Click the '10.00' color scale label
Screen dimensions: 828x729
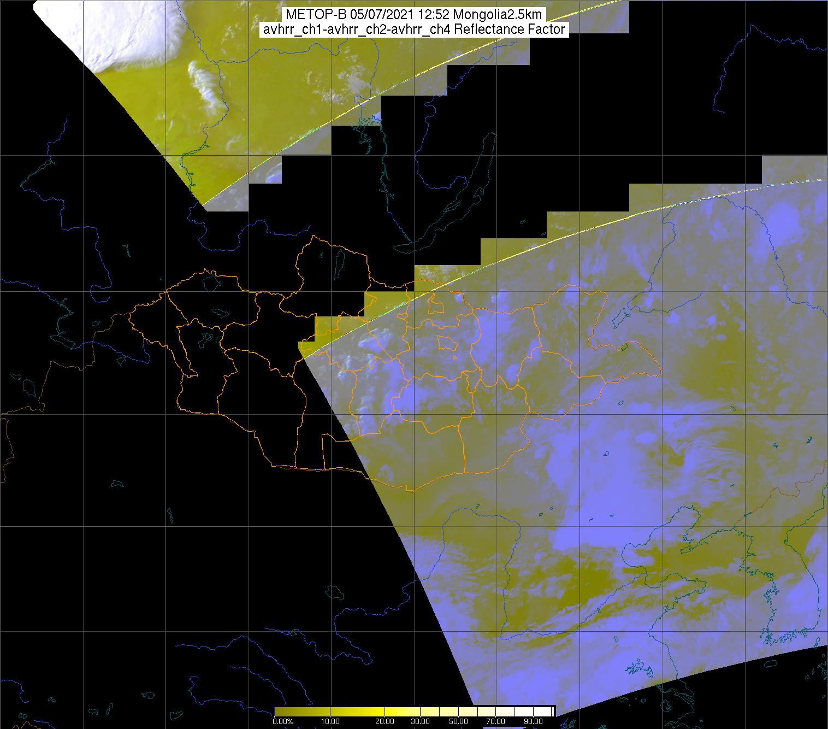pyautogui.click(x=331, y=722)
